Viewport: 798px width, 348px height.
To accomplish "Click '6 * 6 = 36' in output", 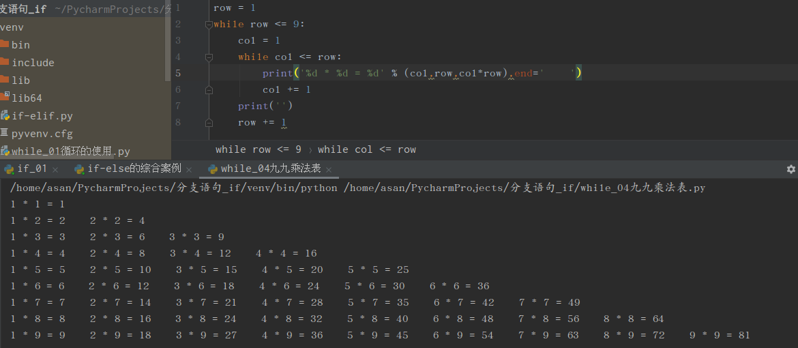I will pos(460,287).
